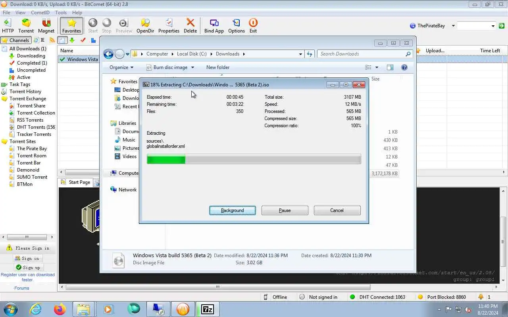Screen dimensions: 508x317
Task: Click the sidebar horizontal scrollbar
Action: tap(27, 237)
